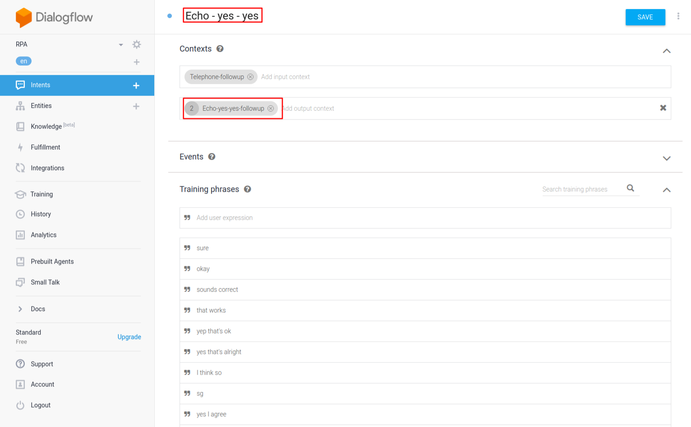The height and width of the screenshot is (427, 691).
Task: Go to Integrations in the sidebar
Action: point(47,168)
